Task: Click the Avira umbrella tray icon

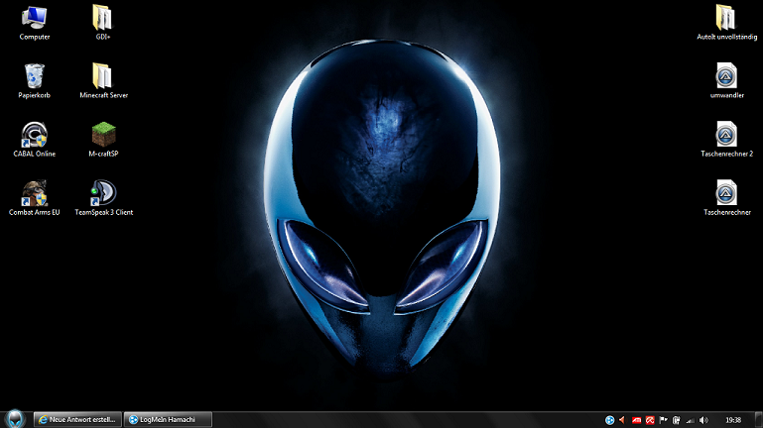Action: [650, 420]
